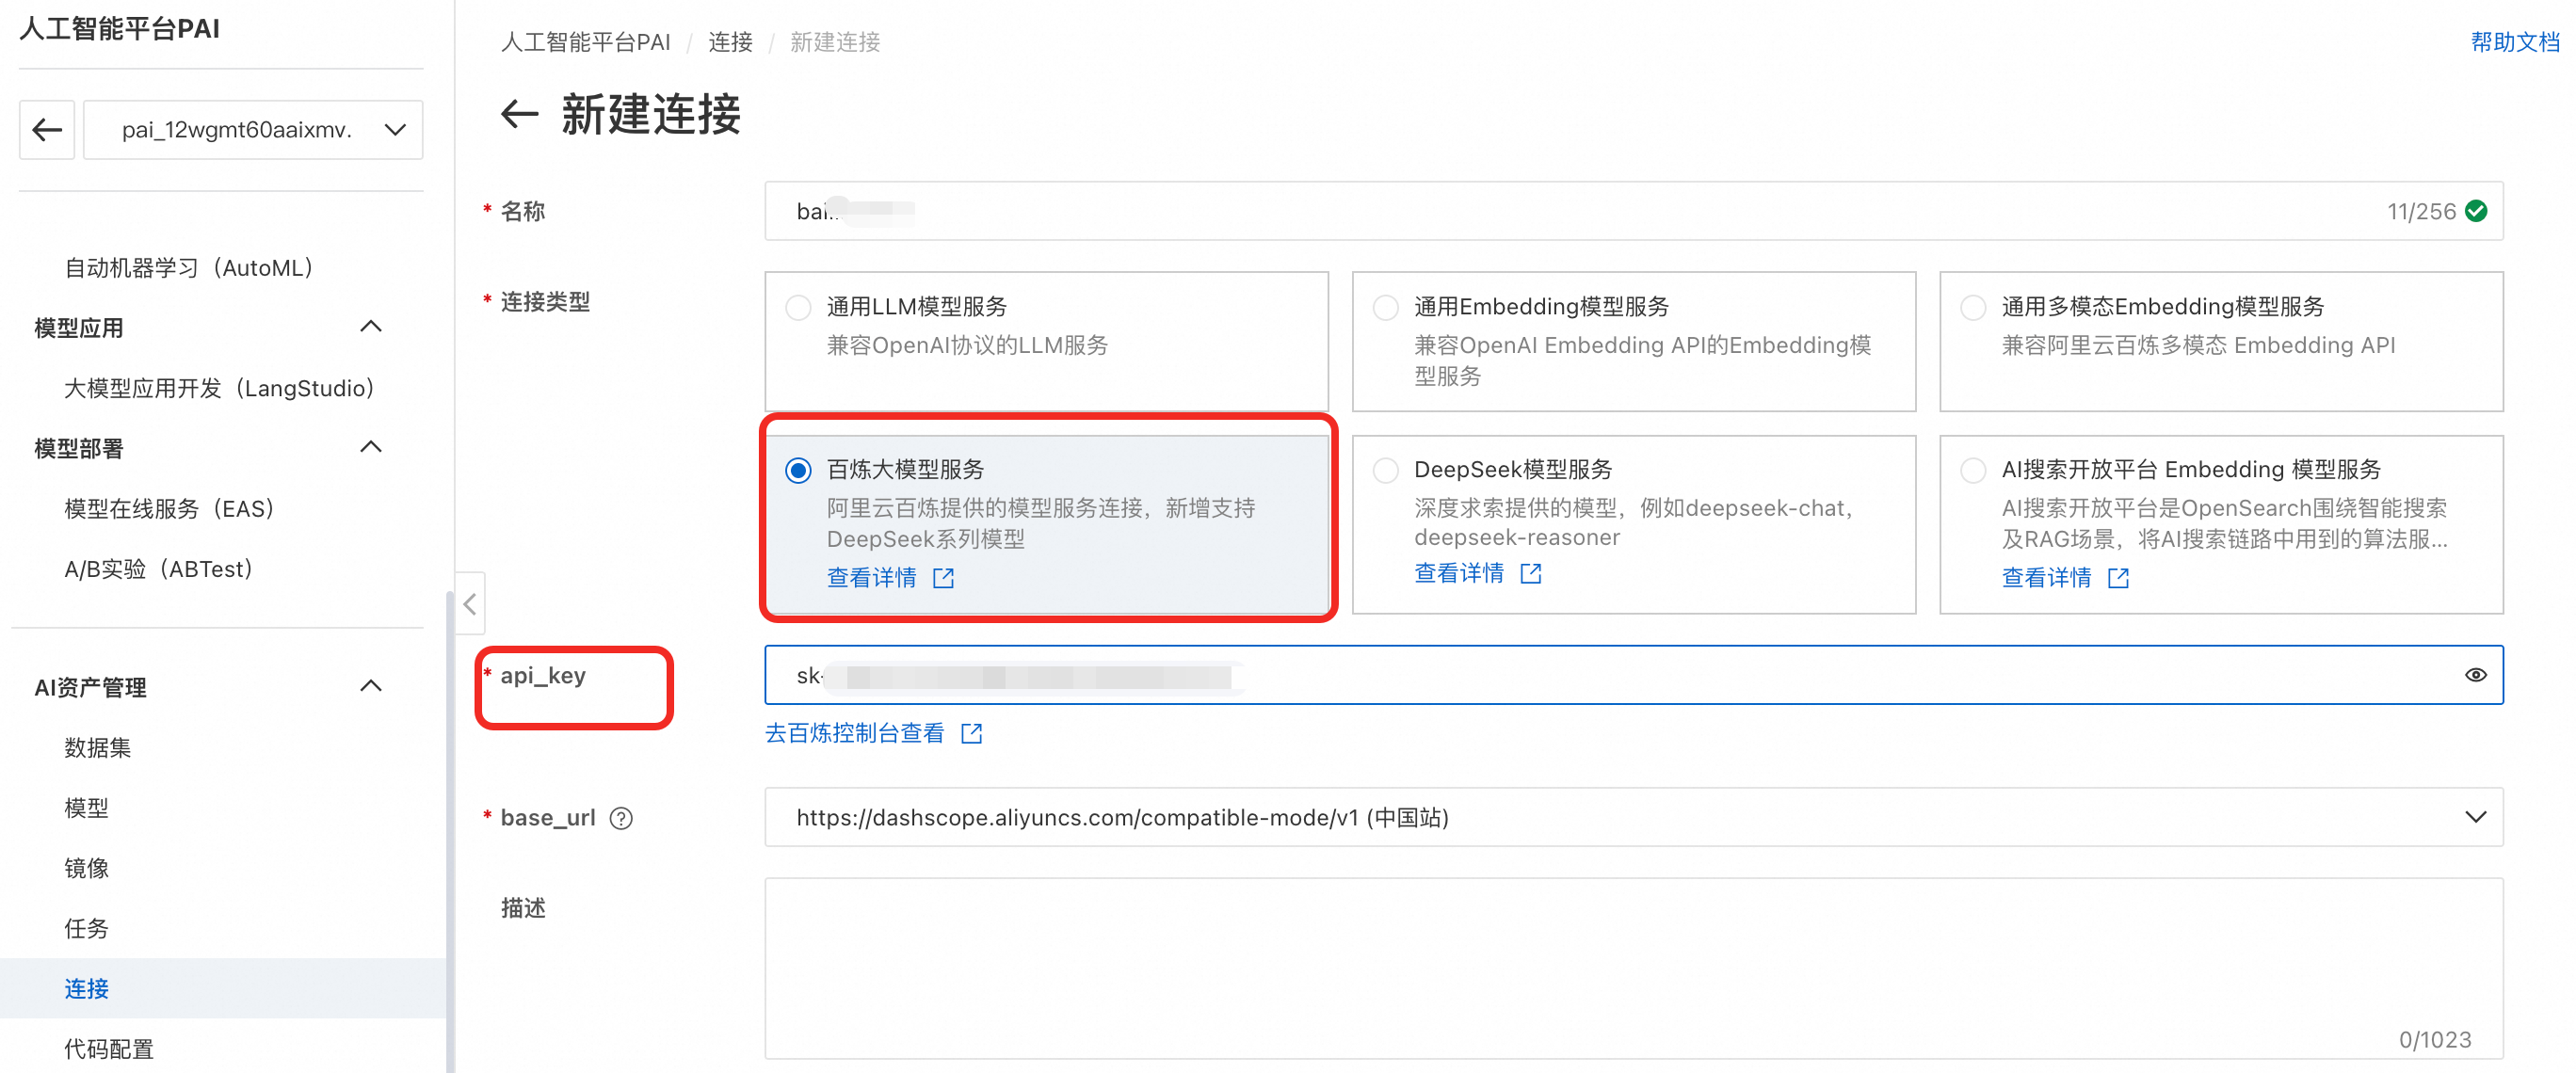
Task: Open 大模型应用开发（LangStudio） in sidebar
Action: (221, 388)
